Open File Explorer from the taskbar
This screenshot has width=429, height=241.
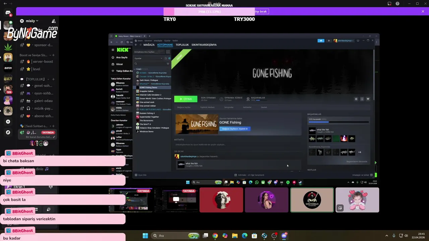pos(235,236)
